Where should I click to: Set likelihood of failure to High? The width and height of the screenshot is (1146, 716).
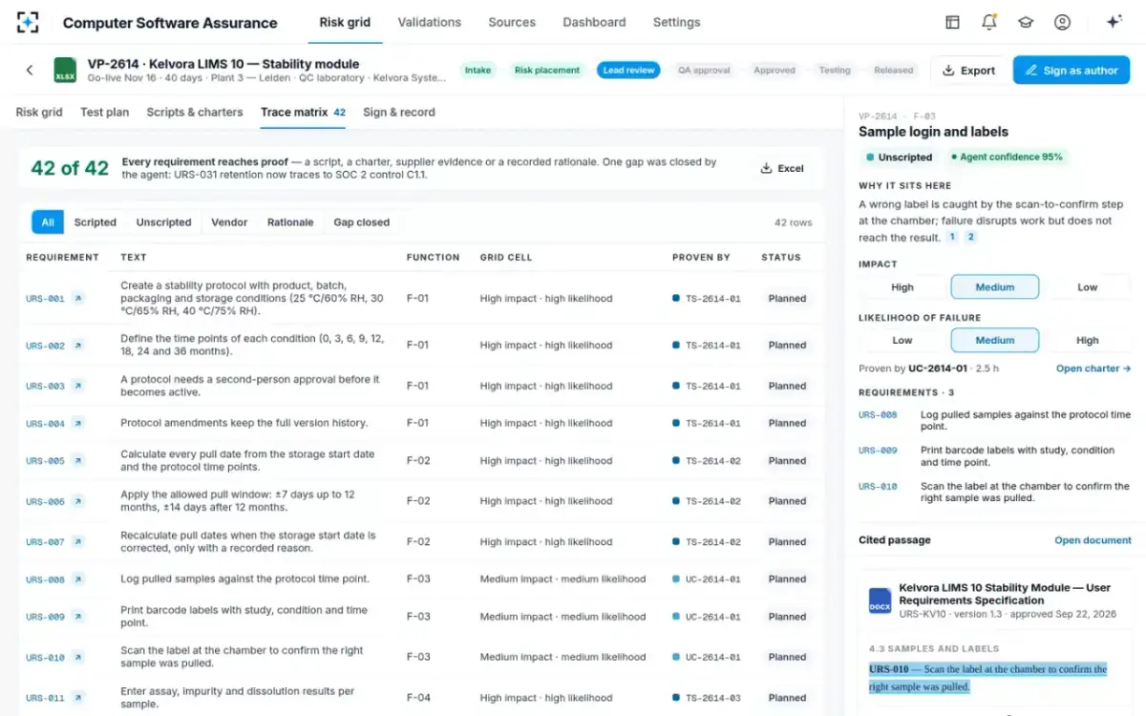(1088, 340)
